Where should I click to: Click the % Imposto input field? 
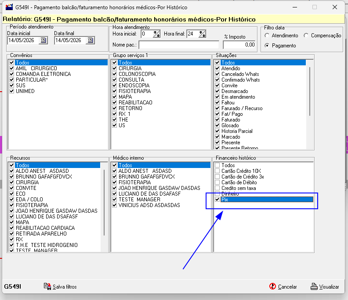[239, 45]
